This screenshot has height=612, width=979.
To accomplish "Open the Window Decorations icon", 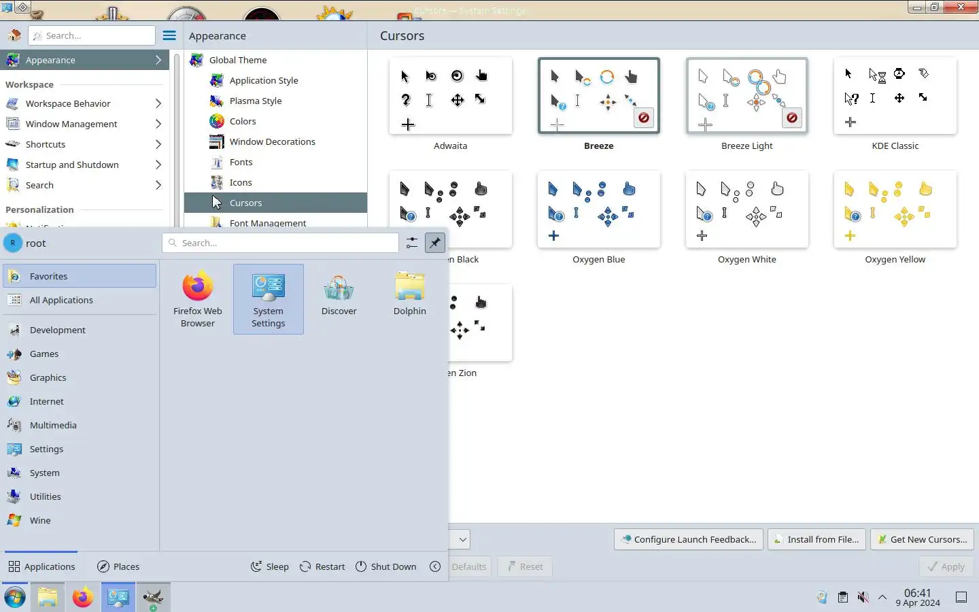I will click(x=217, y=141).
